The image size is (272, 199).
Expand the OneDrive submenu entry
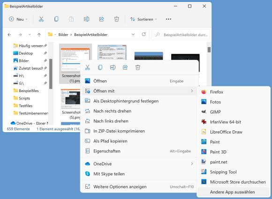[x=139, y=164]
